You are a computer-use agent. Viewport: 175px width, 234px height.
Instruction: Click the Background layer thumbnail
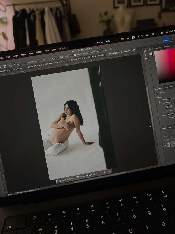click(169, 144)
